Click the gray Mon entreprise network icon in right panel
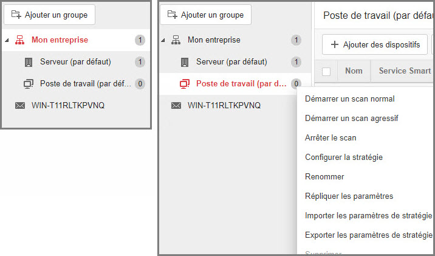 pos(176,40)
